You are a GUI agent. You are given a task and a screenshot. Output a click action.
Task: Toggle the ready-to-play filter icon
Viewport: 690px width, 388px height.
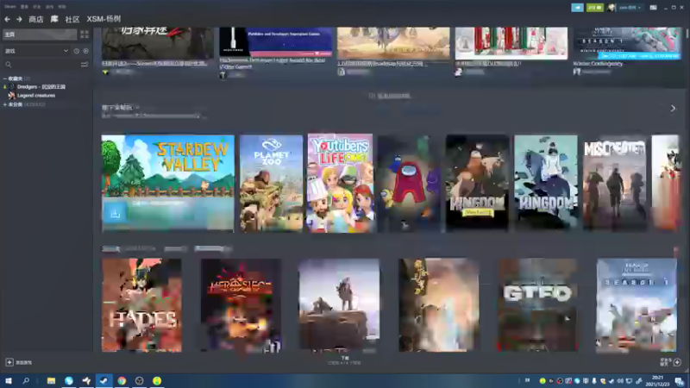pyautogui.click(x=85, y=51)
